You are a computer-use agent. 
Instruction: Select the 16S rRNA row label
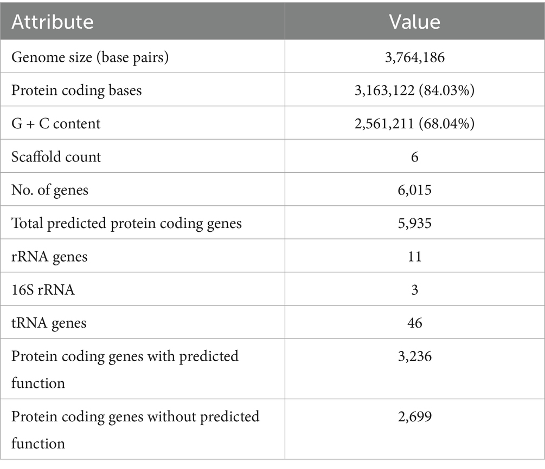43,289
